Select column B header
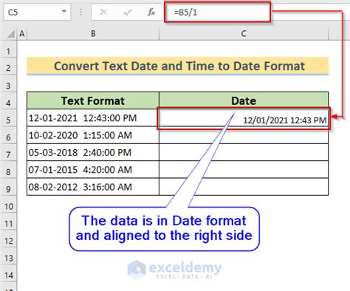350x291 pixels. [93, 34]
